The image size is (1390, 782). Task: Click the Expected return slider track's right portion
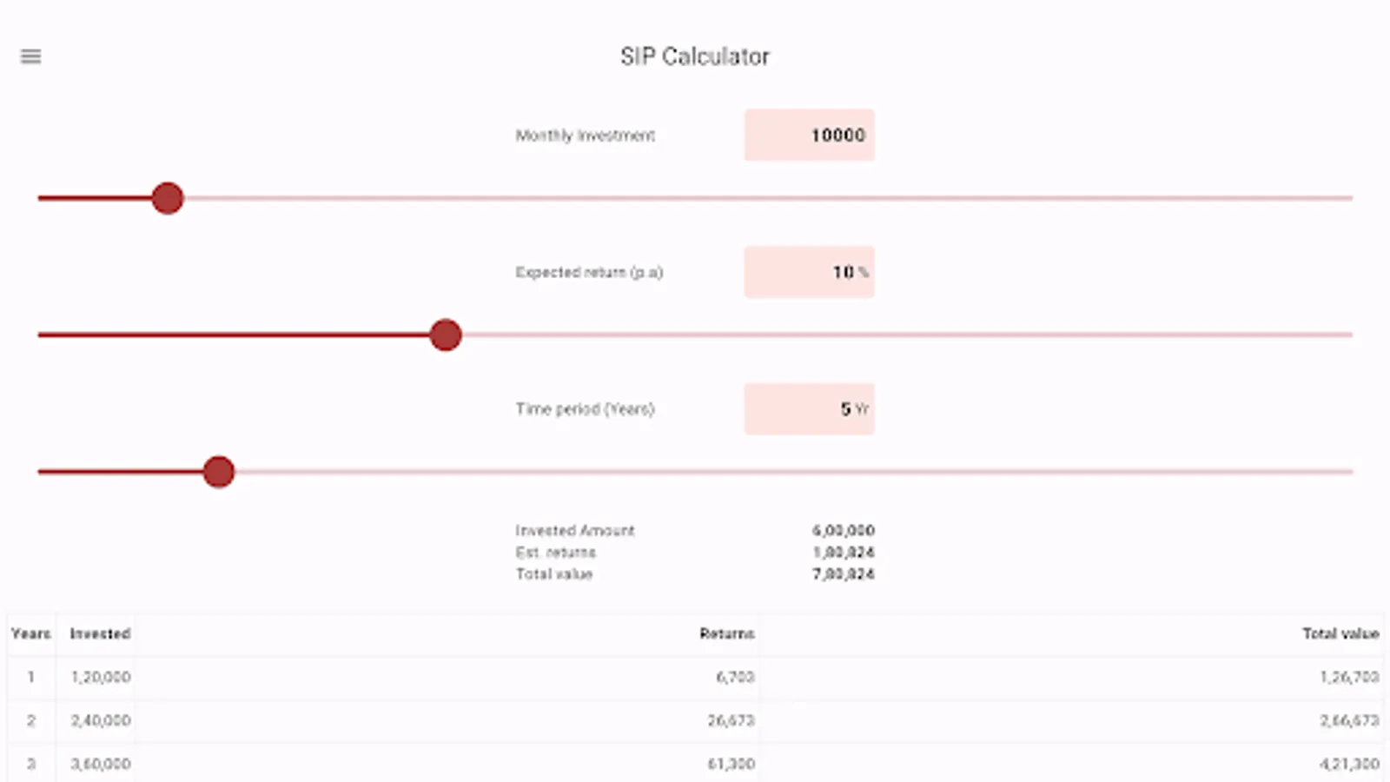[1042, 335]
